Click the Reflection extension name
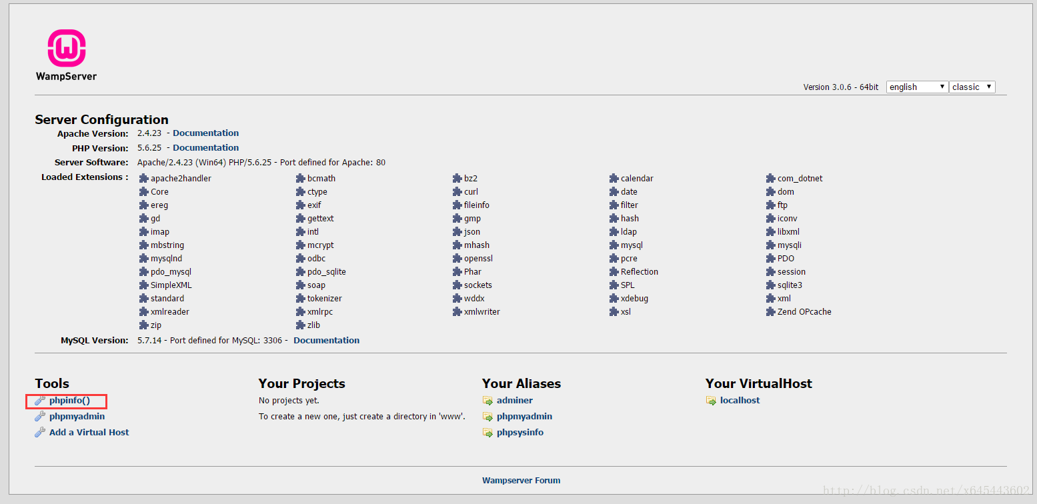This screenshot has height=504, width=1037. click(x=640, y=272)
